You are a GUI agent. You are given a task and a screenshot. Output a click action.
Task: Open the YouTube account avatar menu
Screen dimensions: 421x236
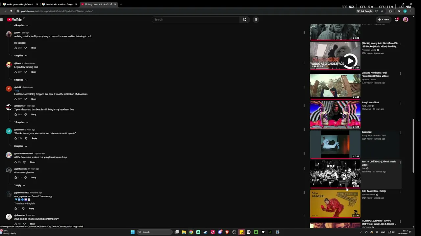coord(406,20)
